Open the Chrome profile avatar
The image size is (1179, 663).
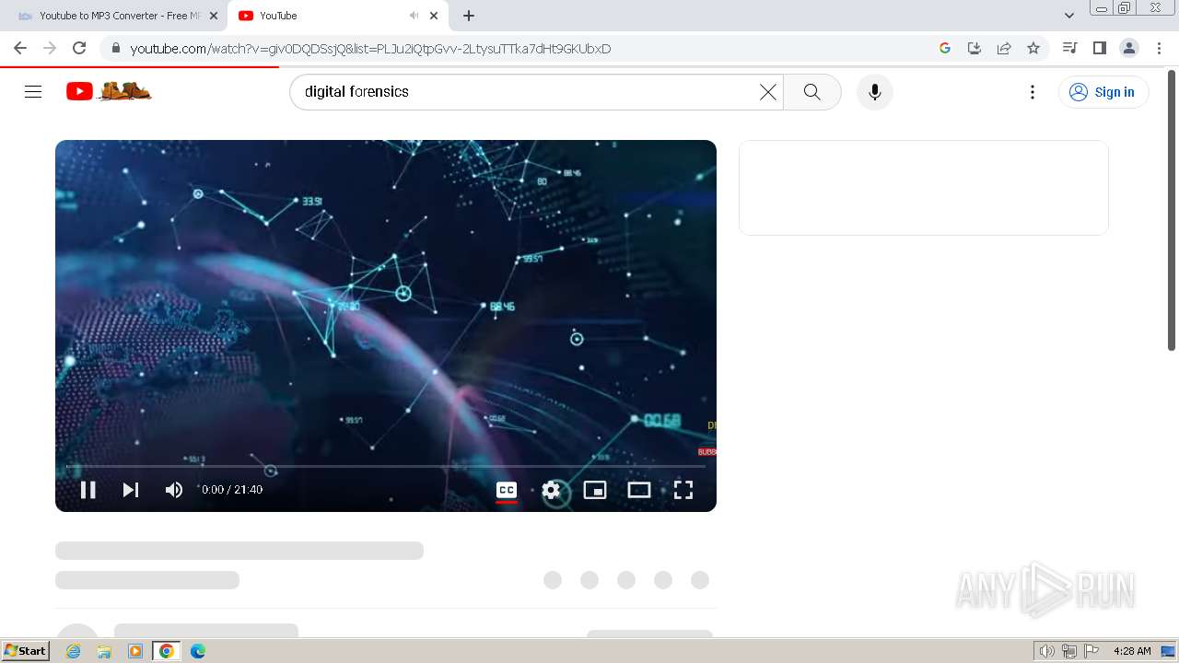1128,48
